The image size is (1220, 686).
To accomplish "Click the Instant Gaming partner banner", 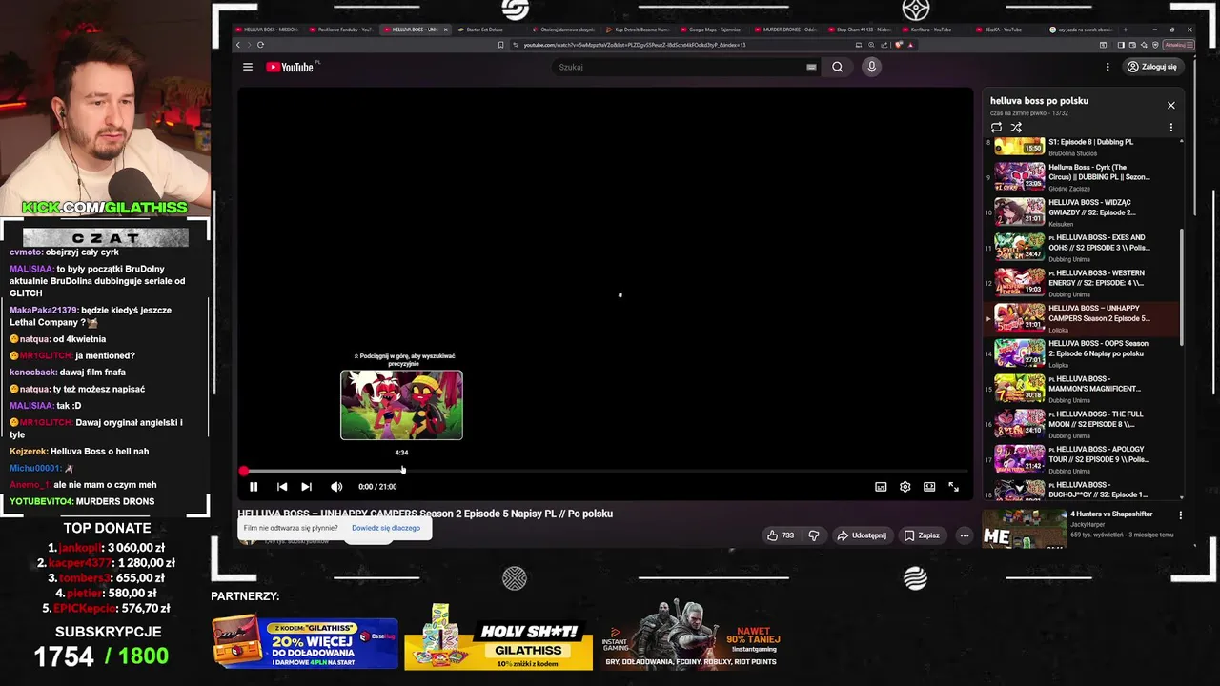I will point(691,636).
